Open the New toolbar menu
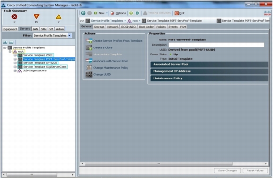 pyautogui.click(x=101, y=13)
